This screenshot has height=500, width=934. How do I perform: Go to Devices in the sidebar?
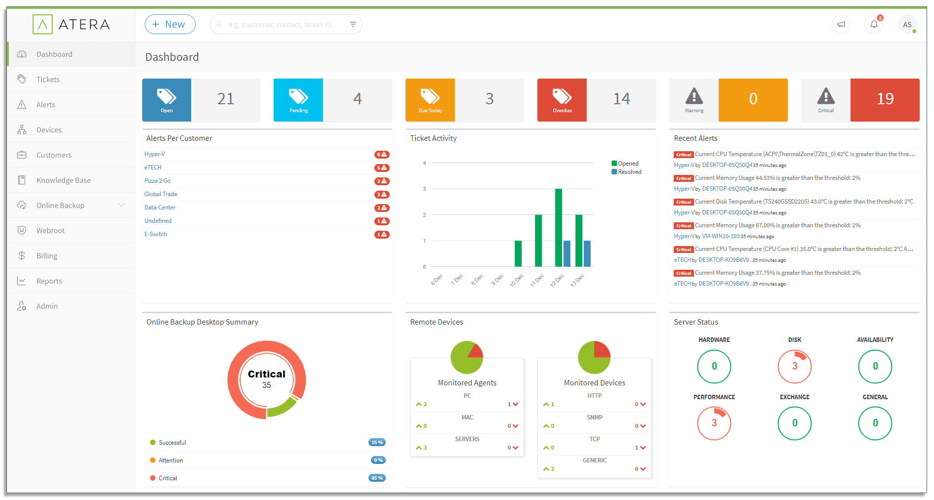pos(71,130)
